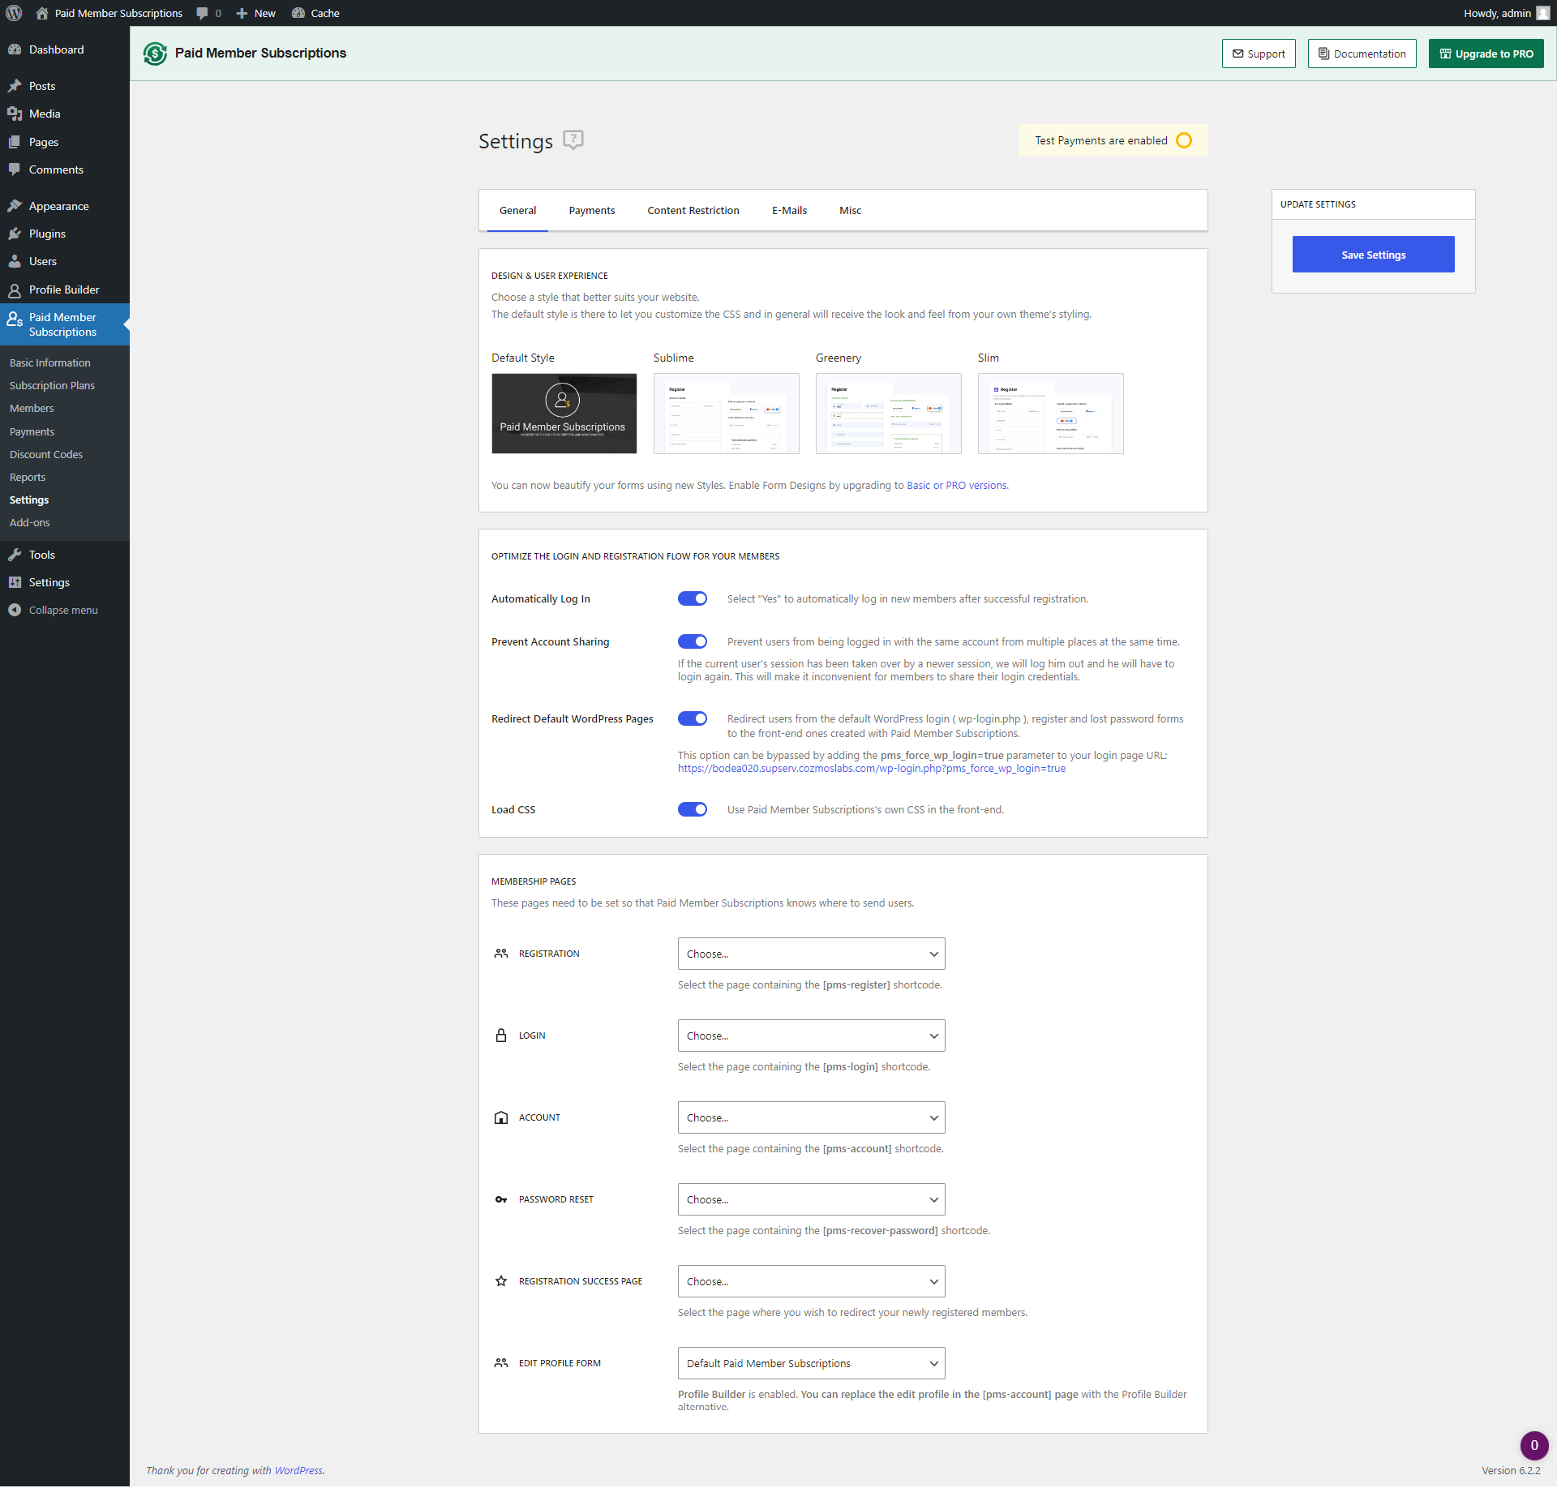Open the Posts pin icon menu
The image size is (1557, 1488).
(15, 86)
